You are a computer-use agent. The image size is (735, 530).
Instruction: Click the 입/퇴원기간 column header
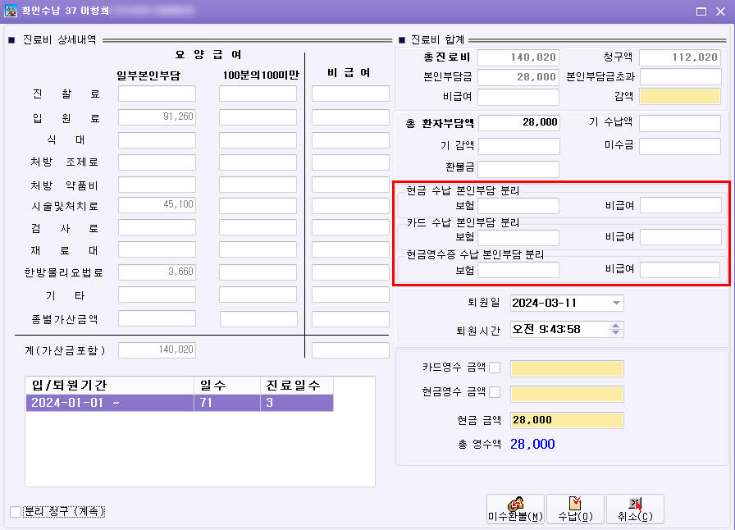(109, 386)
